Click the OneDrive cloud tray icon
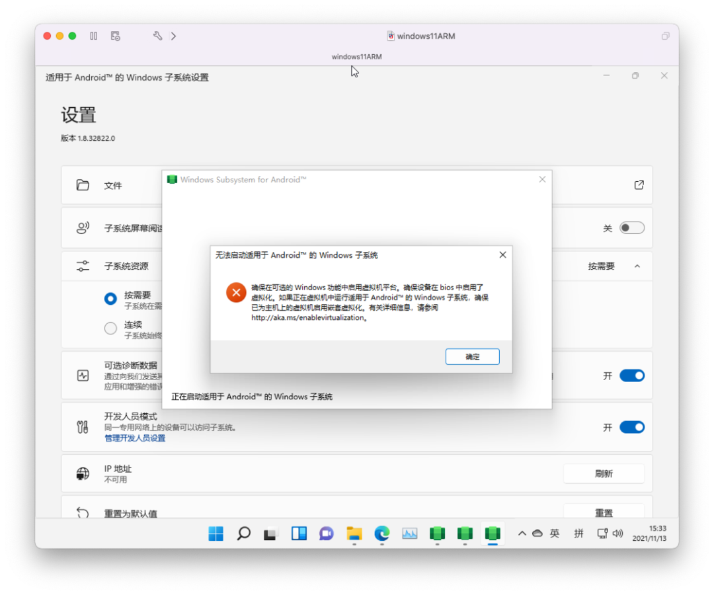The height and width of the screenshot is (595, 714). pos(537,533)
